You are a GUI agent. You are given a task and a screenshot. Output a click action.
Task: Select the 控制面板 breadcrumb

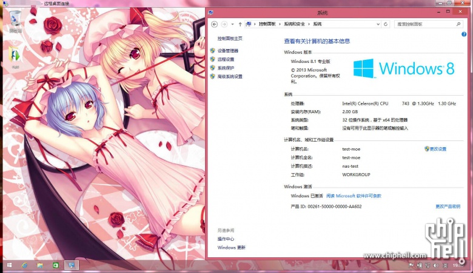pyautogui.click(x=267, y=24)
